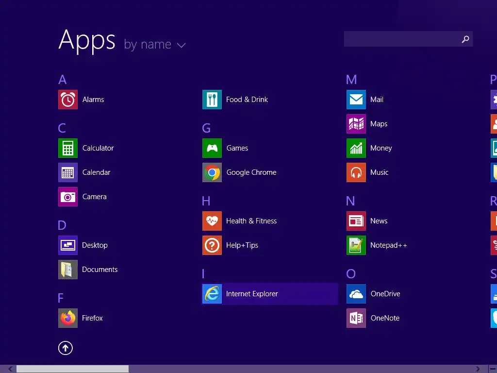Click the letter N group header
The width and height of the screenshot is (497, 373).
coord(350,201)
